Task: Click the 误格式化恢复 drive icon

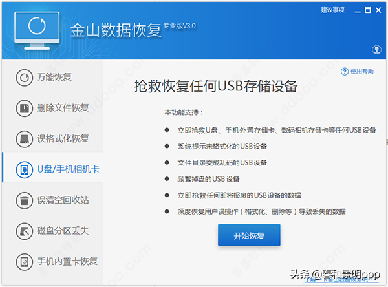Action: coord(25,139)
